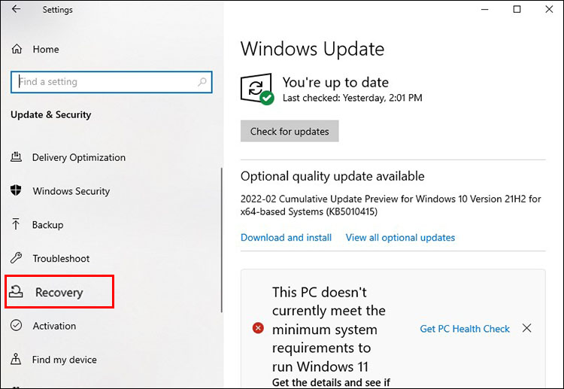The image size is (564, 389).
Task: Click the back arrow in Settings
Action: click(x=17, y=10)
